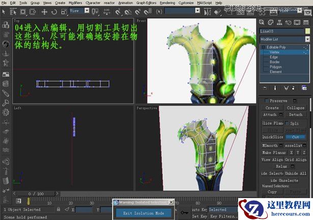The image size is (313, 220).
Task: Toggle the 3D Snaps magnet icon
Action: point(118,12)
